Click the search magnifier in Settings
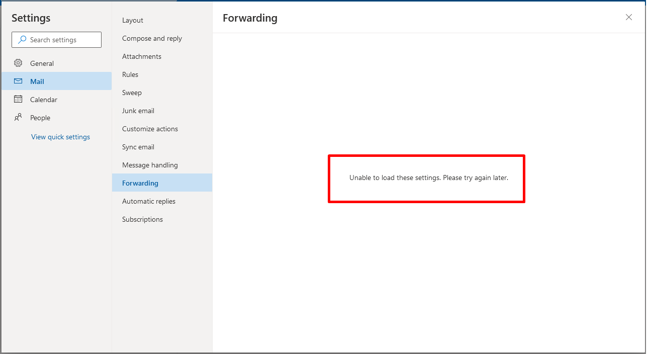This screenshot has width=647, height=354. point(21,39)
